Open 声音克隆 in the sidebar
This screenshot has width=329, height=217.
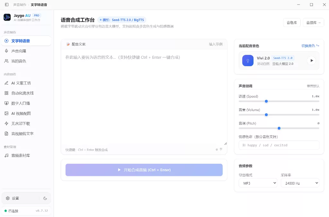point(26,51)
